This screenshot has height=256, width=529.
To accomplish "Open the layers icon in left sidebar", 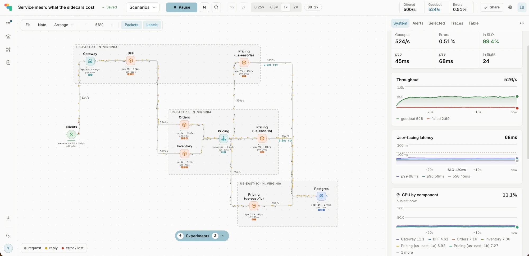I will click(x=8, y=37).
